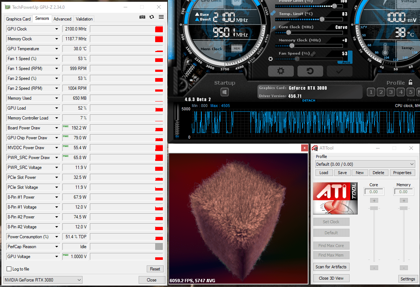The height and width of the screenshot is (287, 420).
Task: Open Afterburner settings via the large gear button
Action: click(x=281, y=71)
